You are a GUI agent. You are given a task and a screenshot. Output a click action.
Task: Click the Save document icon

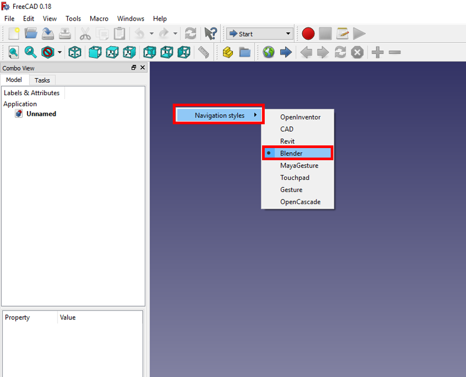[48, 34]
